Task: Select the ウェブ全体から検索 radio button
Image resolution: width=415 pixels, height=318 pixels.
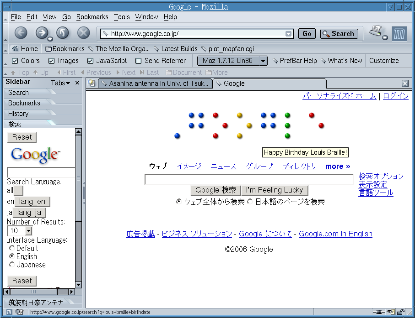Action: [x=178, y=202]
